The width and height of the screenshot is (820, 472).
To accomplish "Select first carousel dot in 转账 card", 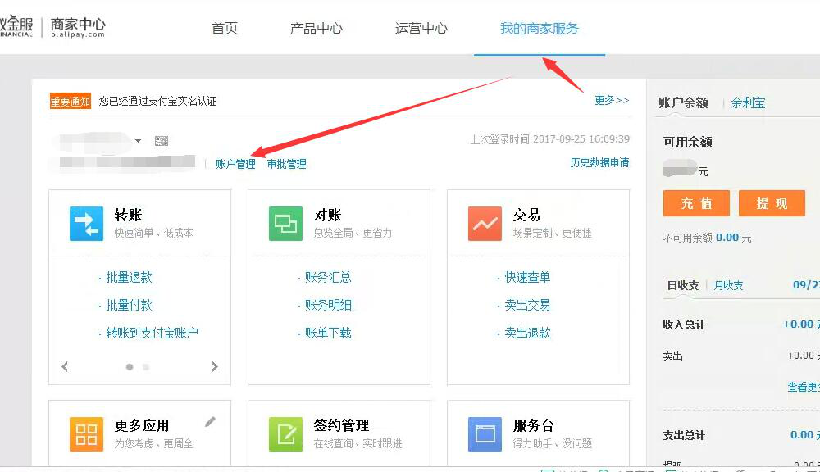I will coord(130,367).
